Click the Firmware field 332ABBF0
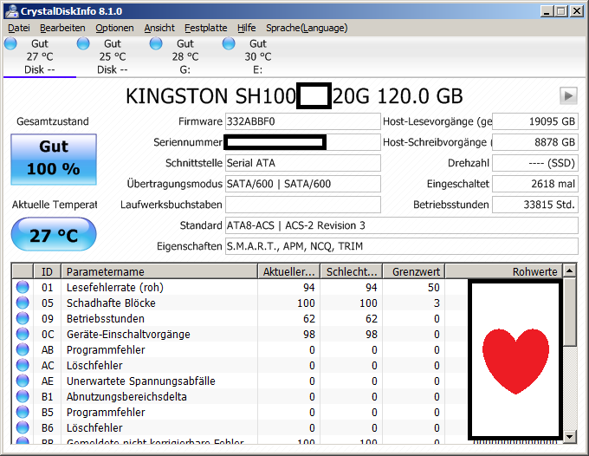Screen dimensions: 589x456 point(303,121)
